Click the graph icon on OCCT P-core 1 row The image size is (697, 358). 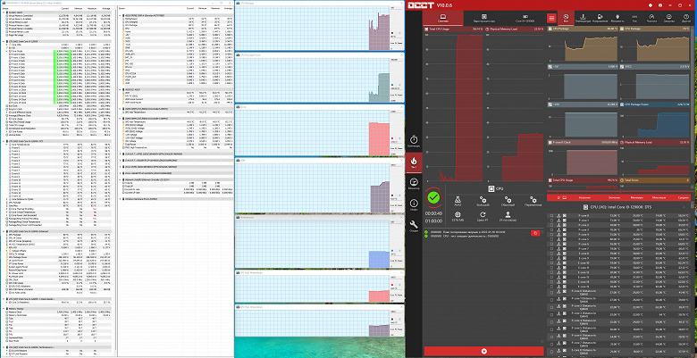564,221
